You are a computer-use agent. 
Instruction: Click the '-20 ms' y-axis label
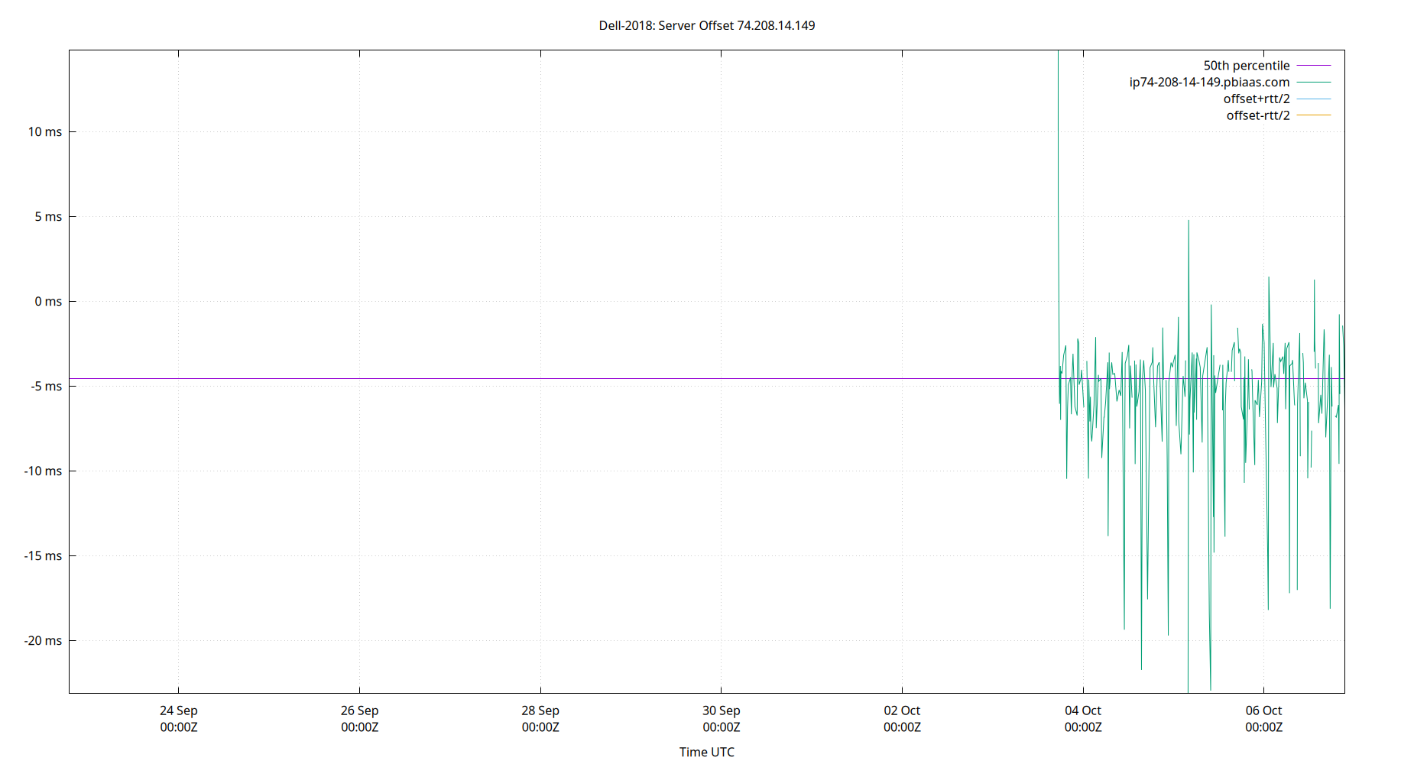point(43,641)
